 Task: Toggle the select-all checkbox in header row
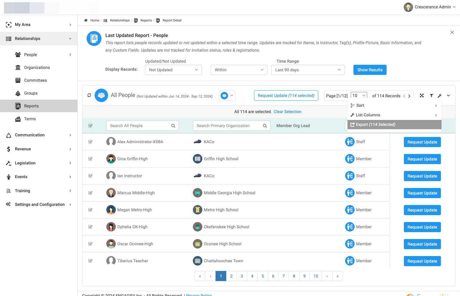coord(90,126)
